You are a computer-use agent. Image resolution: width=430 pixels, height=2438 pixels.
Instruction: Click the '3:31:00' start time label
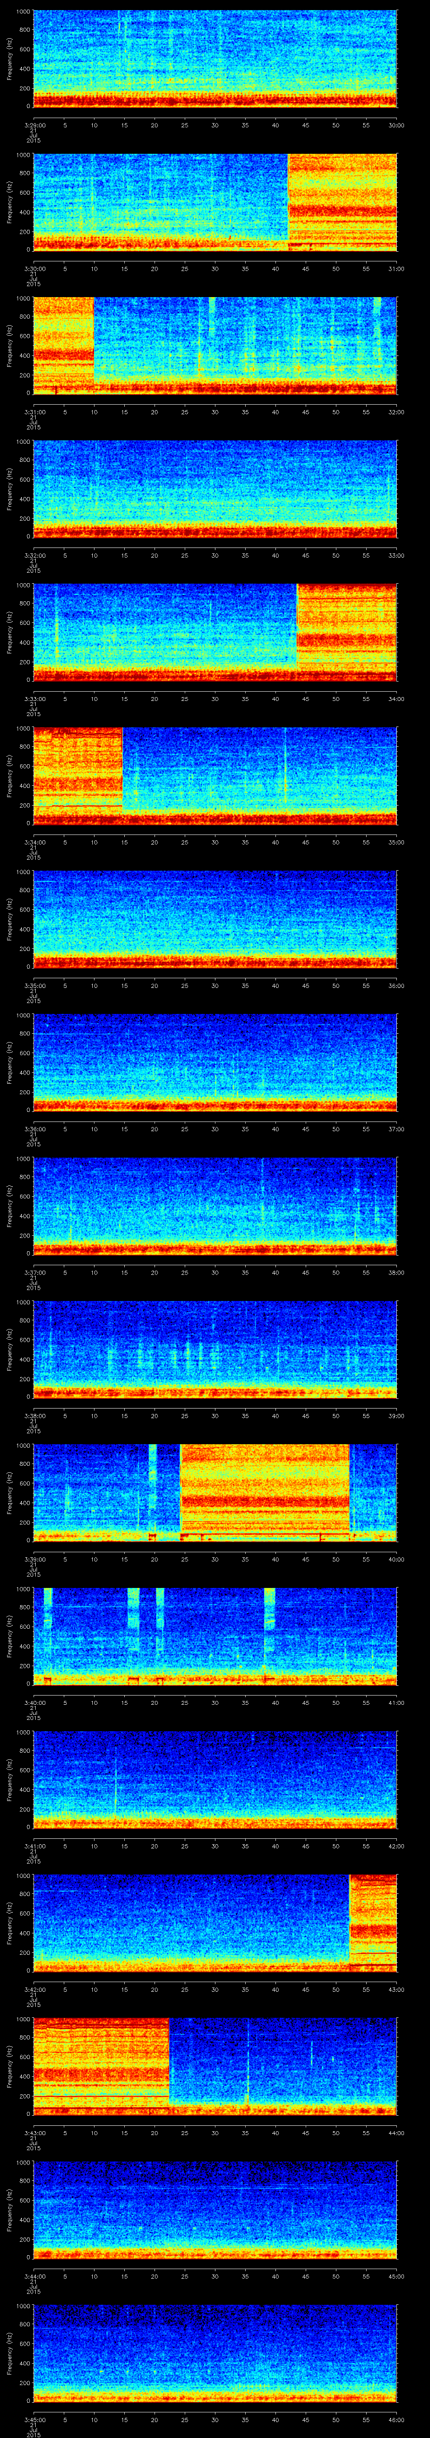pyautogui.click(x=34, y=412)
